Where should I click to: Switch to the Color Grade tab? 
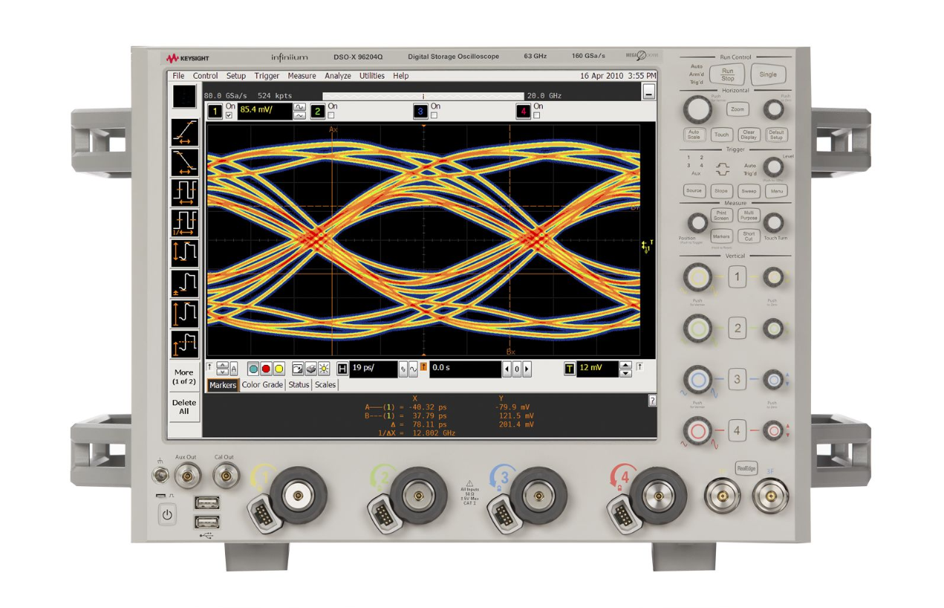coord(262,386)
